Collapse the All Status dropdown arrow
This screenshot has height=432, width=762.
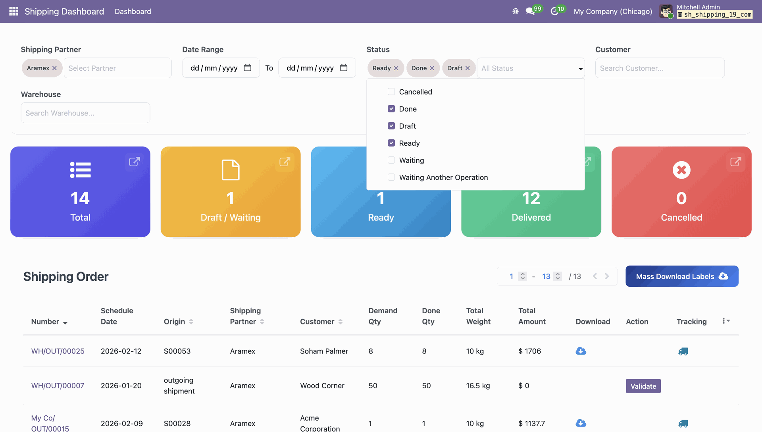(581, 69)
